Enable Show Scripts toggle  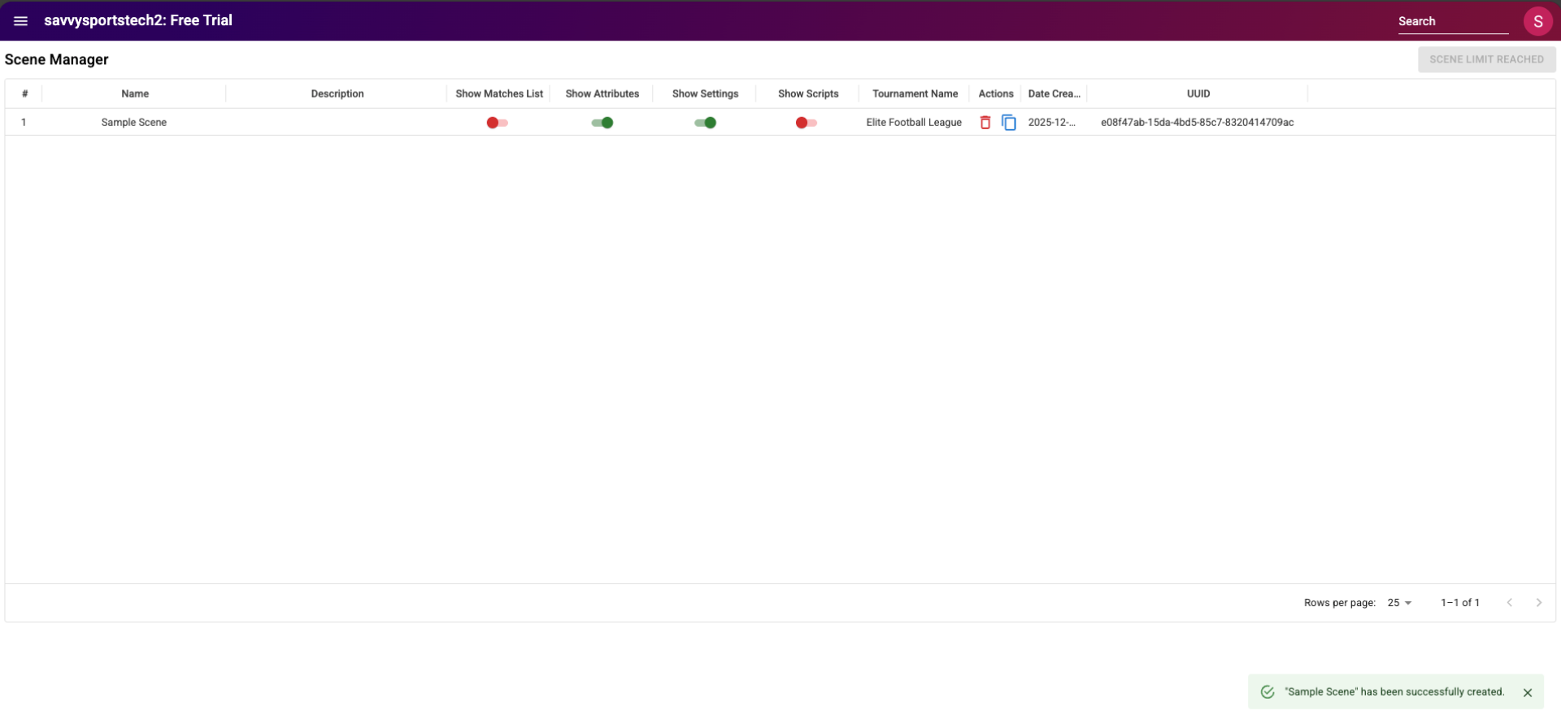pos(806,123)
